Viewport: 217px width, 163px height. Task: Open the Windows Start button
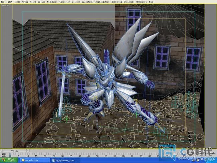9,160
